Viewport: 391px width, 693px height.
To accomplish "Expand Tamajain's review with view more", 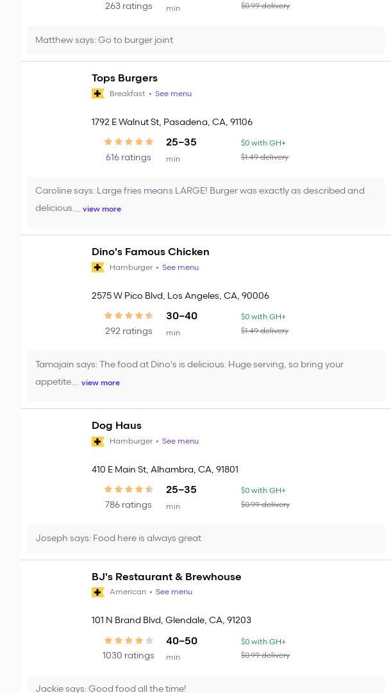I will point(101,383).
